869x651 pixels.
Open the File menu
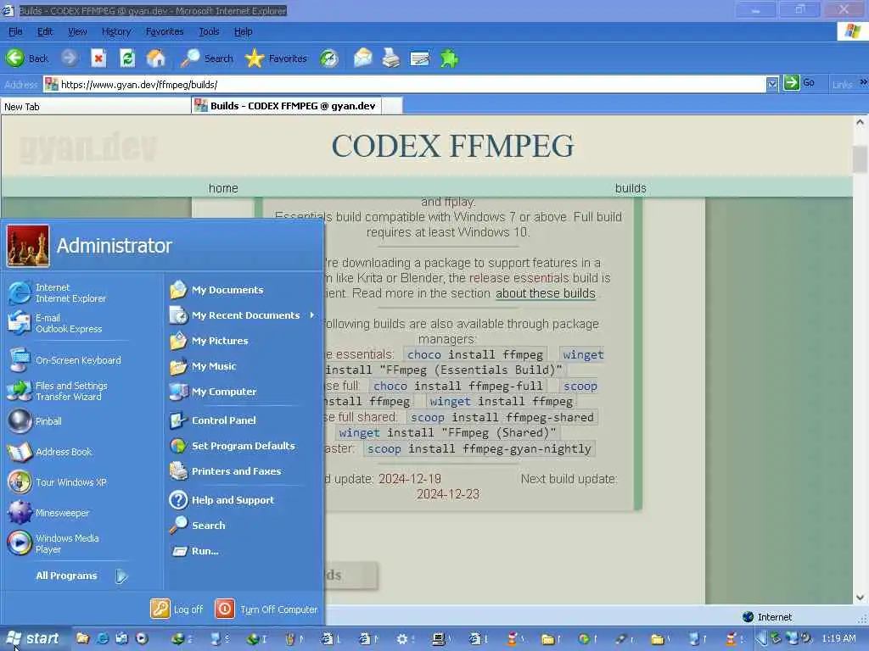click(x=15, y=31)
